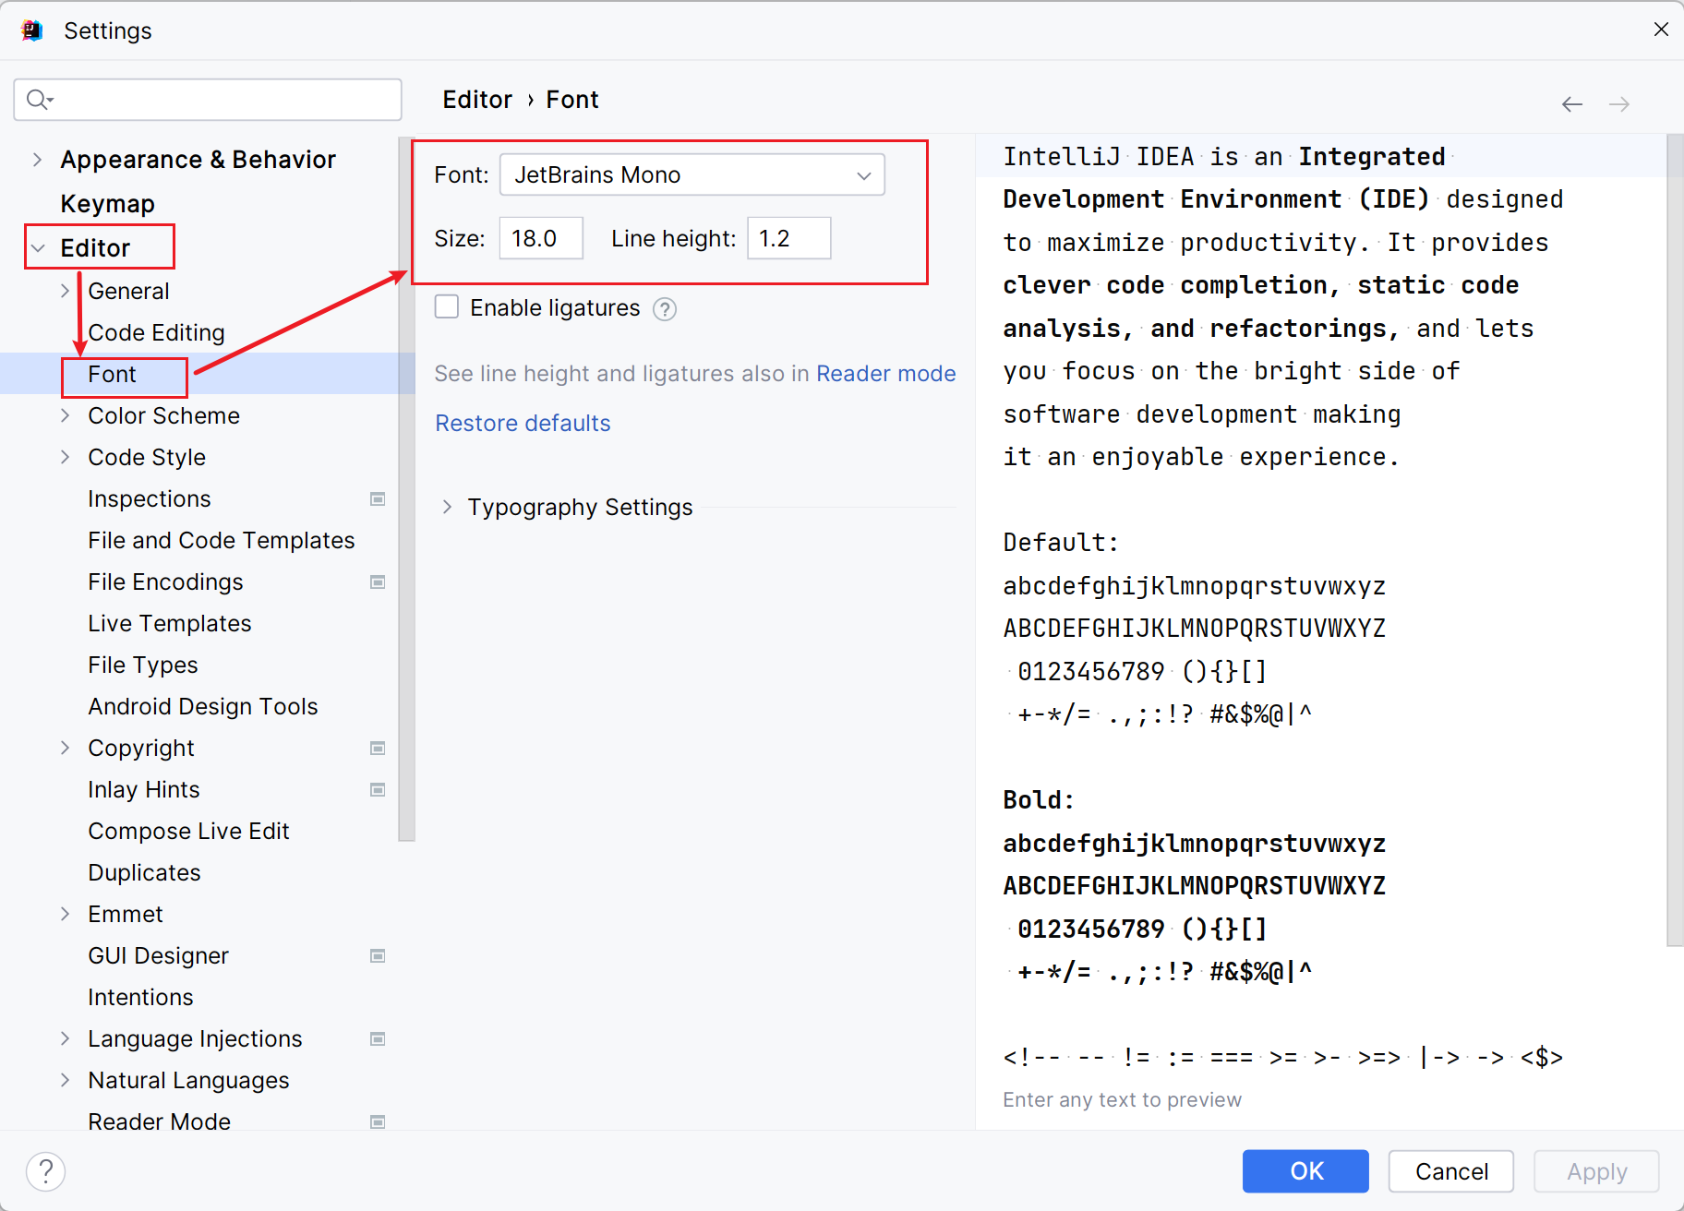Expand Typography Settings section

[x=447, y=507]
